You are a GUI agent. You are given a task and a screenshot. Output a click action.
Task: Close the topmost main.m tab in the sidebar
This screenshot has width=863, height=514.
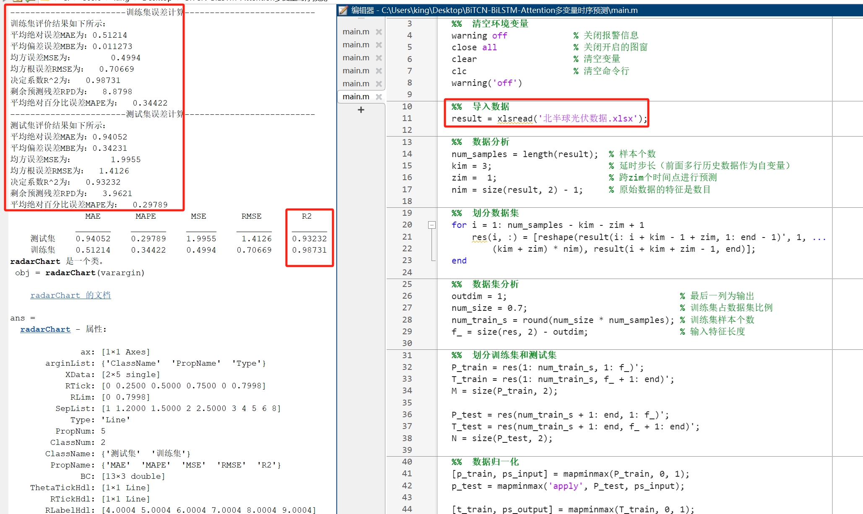tap(379, 32)
